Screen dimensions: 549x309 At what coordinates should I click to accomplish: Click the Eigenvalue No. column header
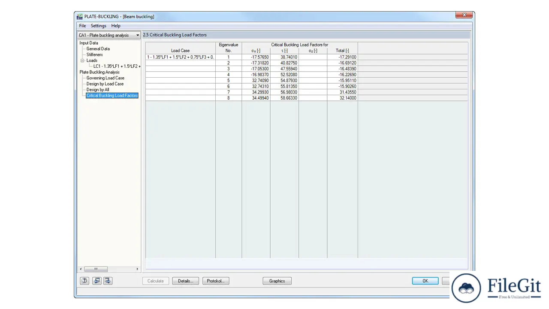pos(229,48)
